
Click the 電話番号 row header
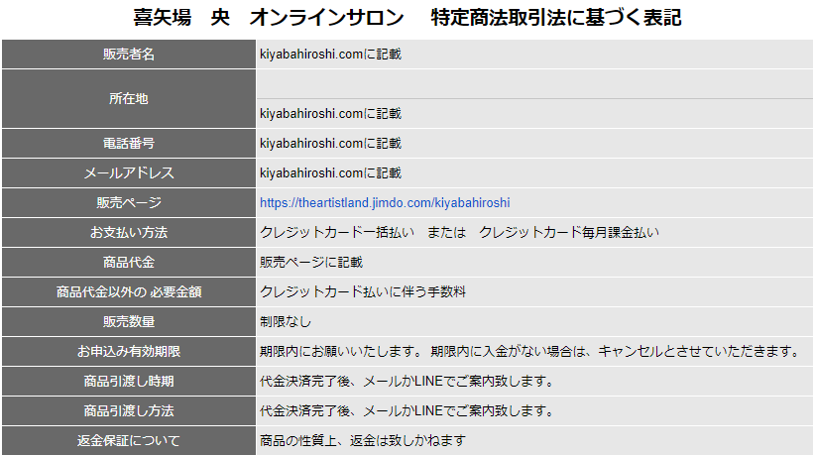coord(129,144)
